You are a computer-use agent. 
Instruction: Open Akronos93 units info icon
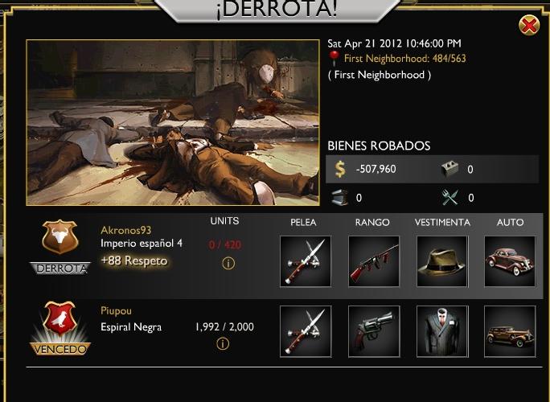click(x=228, y=263)
